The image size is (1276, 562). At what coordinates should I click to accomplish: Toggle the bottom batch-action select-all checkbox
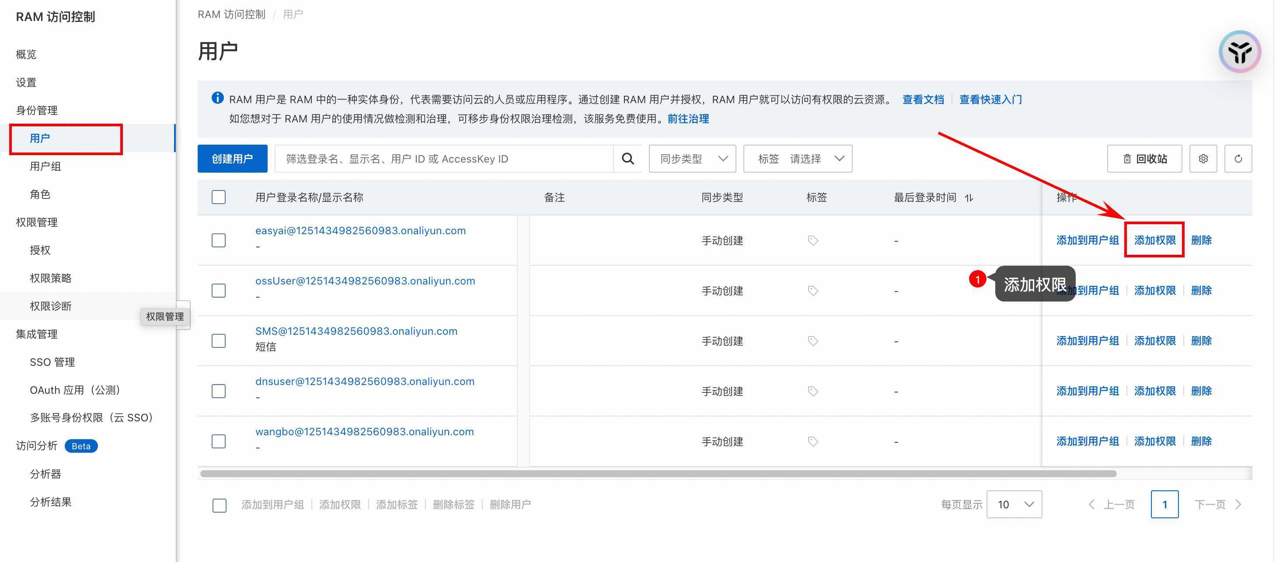220,506
